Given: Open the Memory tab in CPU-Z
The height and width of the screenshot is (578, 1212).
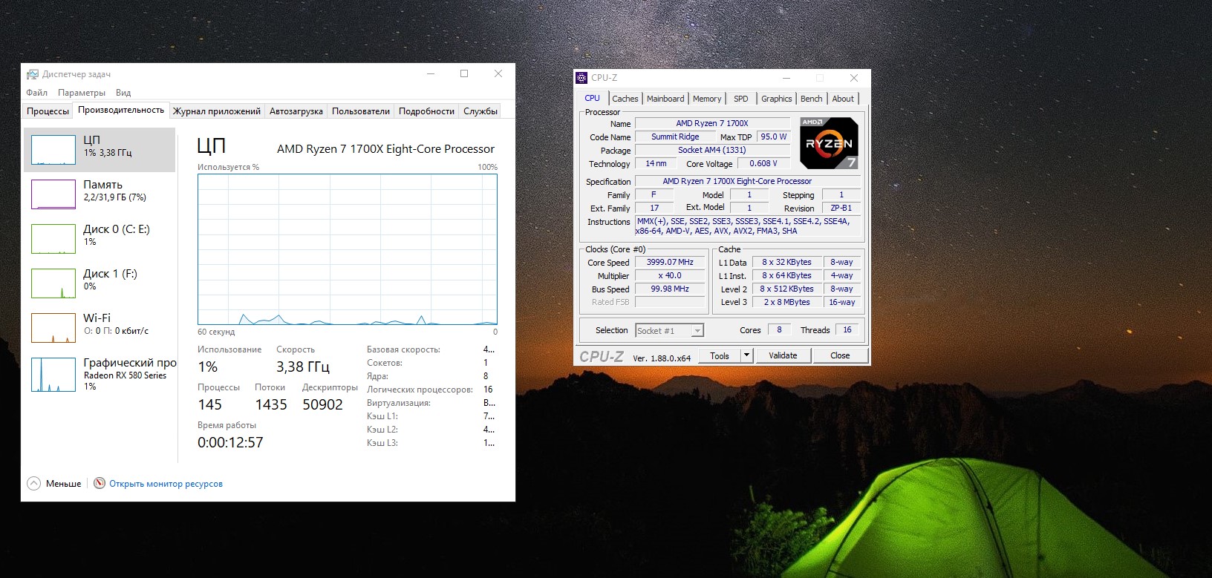Looking at the screenshot, I should click(x=707, y=99).
